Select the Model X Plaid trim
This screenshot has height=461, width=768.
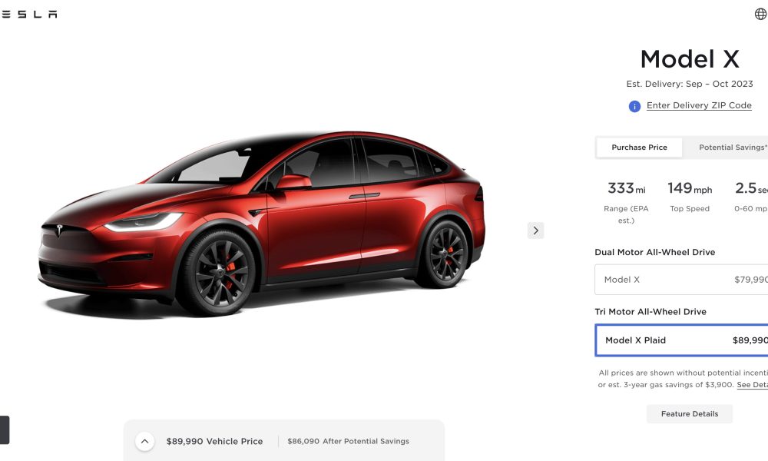pyautogui.click(x=681, y=340)
